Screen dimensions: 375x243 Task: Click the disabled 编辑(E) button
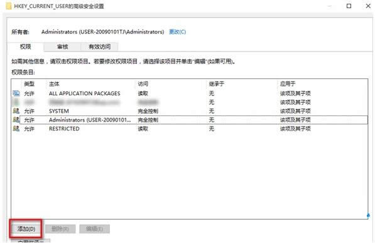pos(94,229)
